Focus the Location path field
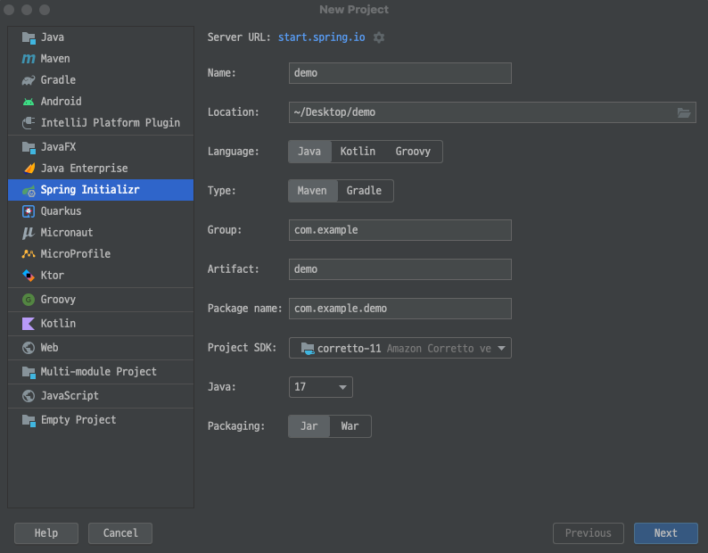Screen dimensions: 708x553 (x=492, y=112)
